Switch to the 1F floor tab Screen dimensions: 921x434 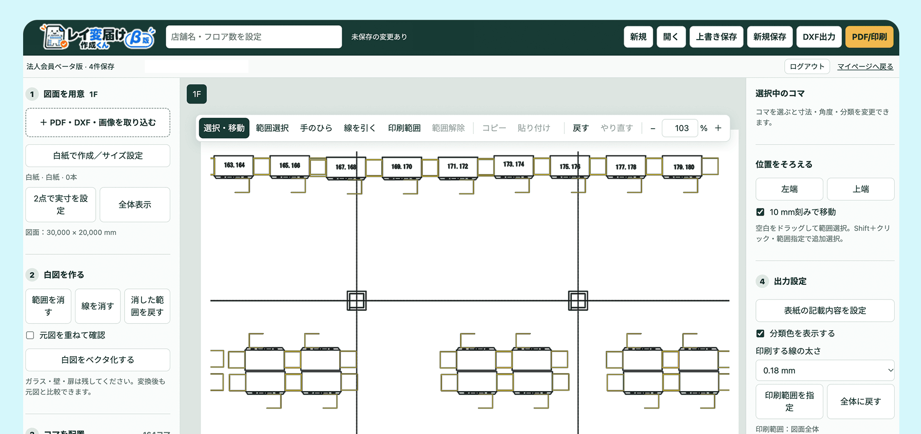197,94
